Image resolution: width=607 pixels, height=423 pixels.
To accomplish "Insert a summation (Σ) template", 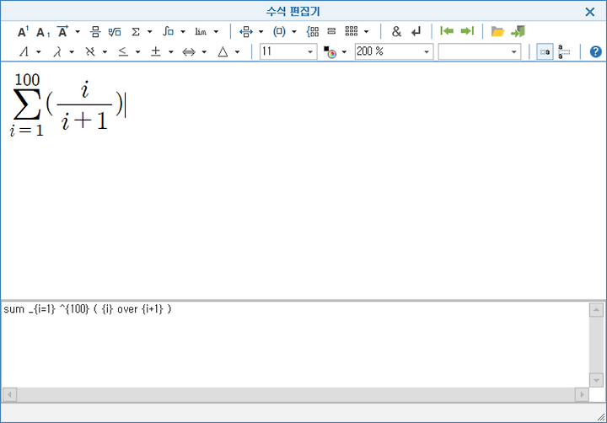I will (x=136, y=32).
